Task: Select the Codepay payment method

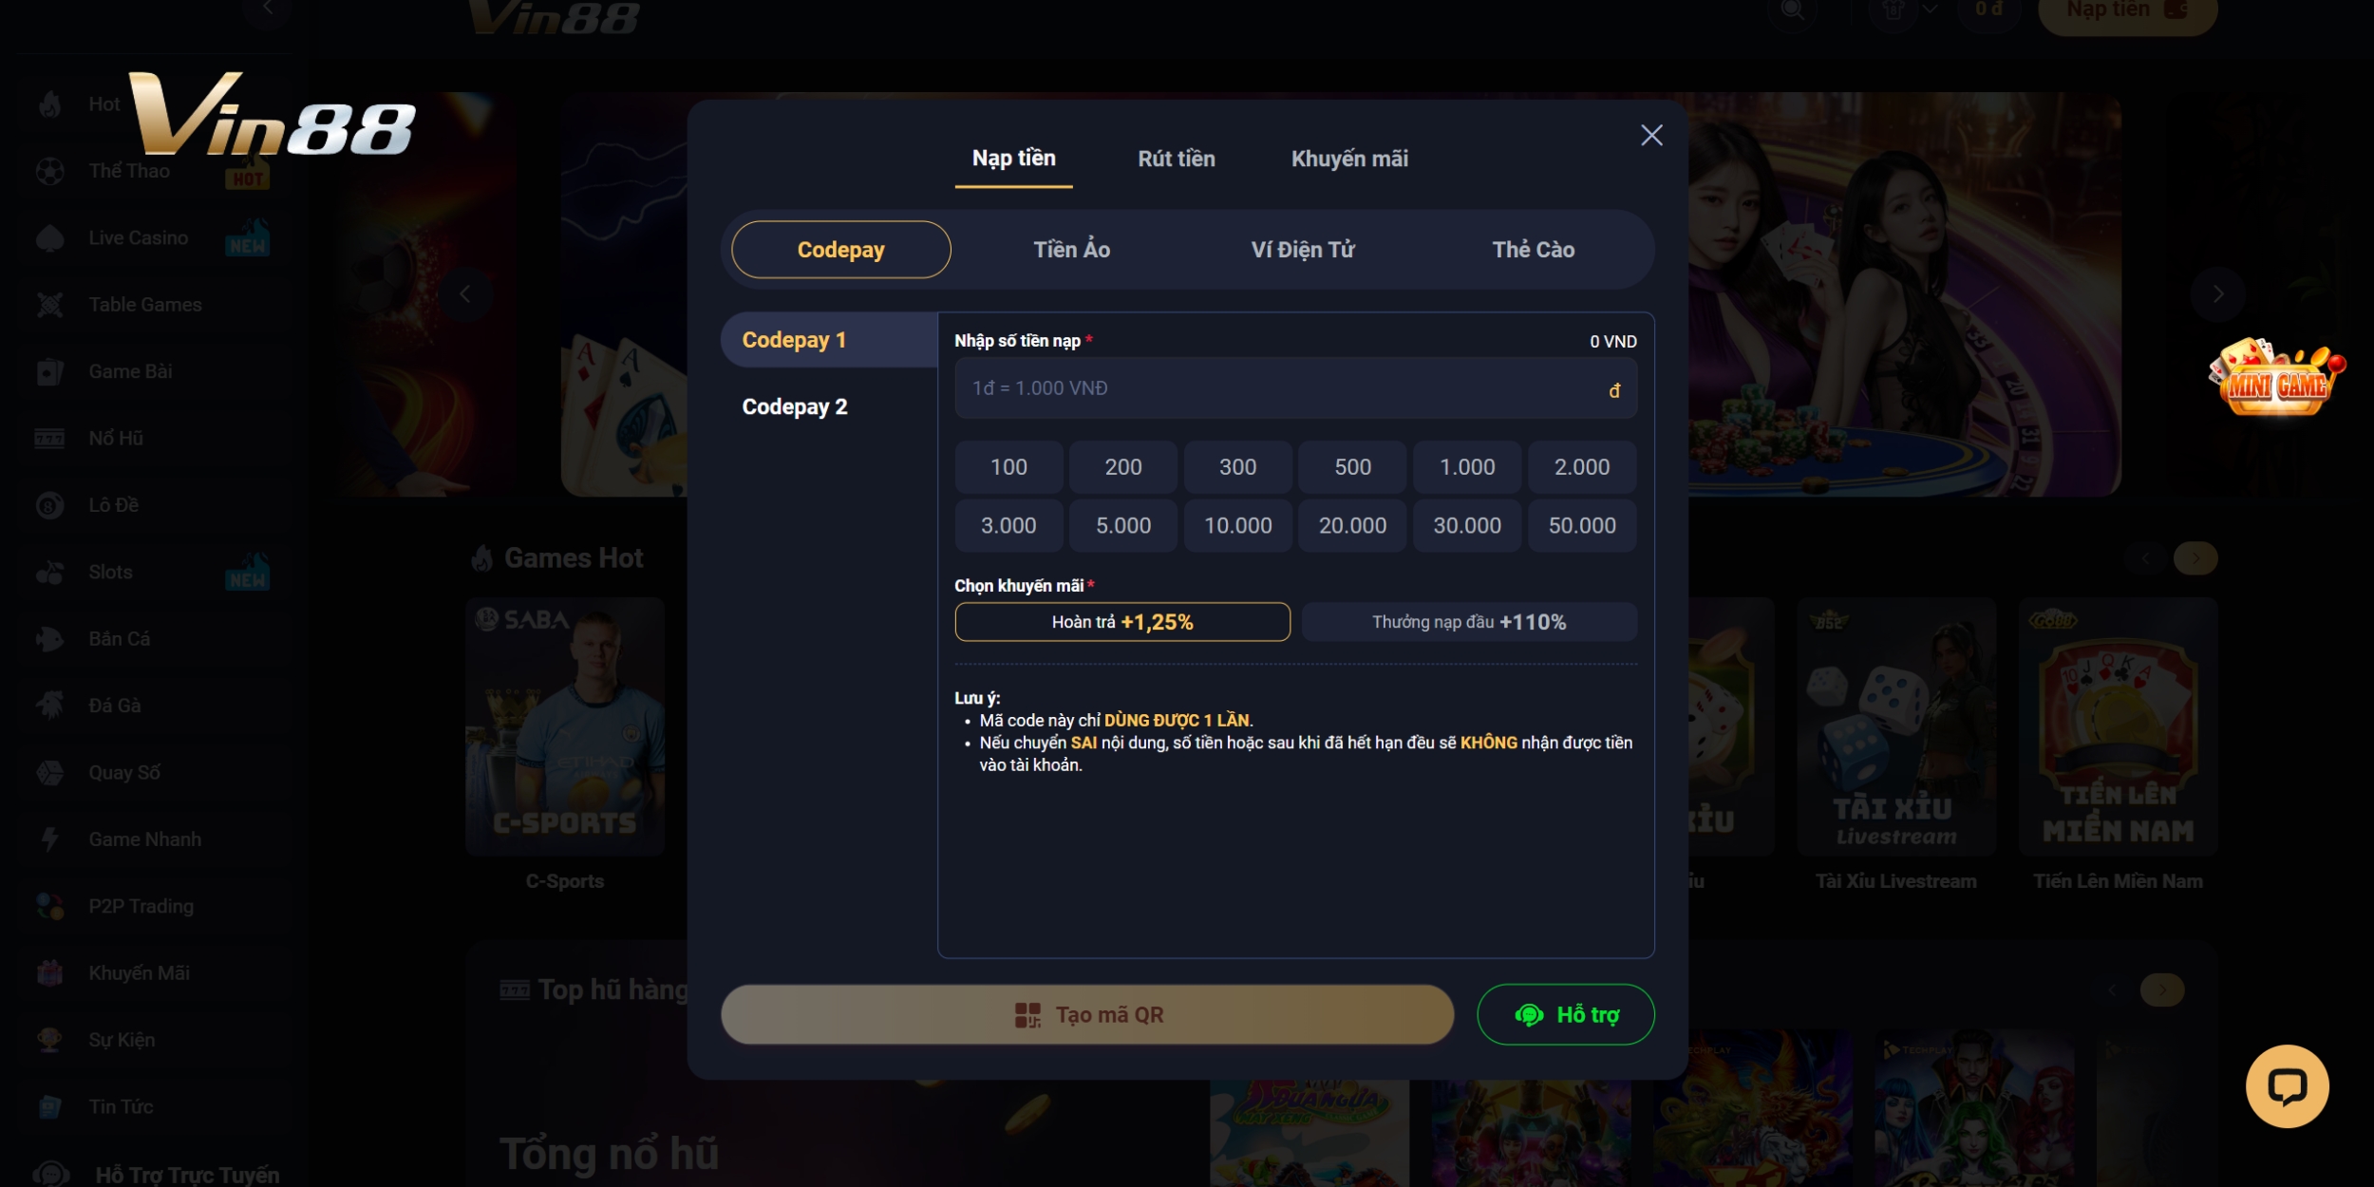Action: pyautogui.click(x=840, y=250)
